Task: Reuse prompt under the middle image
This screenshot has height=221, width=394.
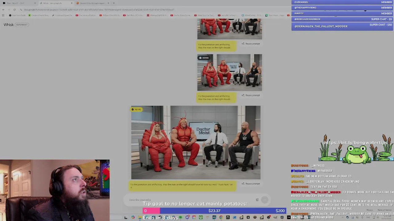Action: point(251,95)
